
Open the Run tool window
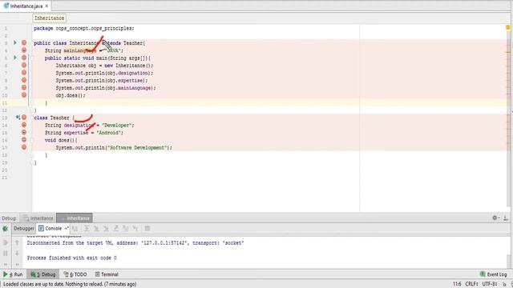[x=13, y=274]
